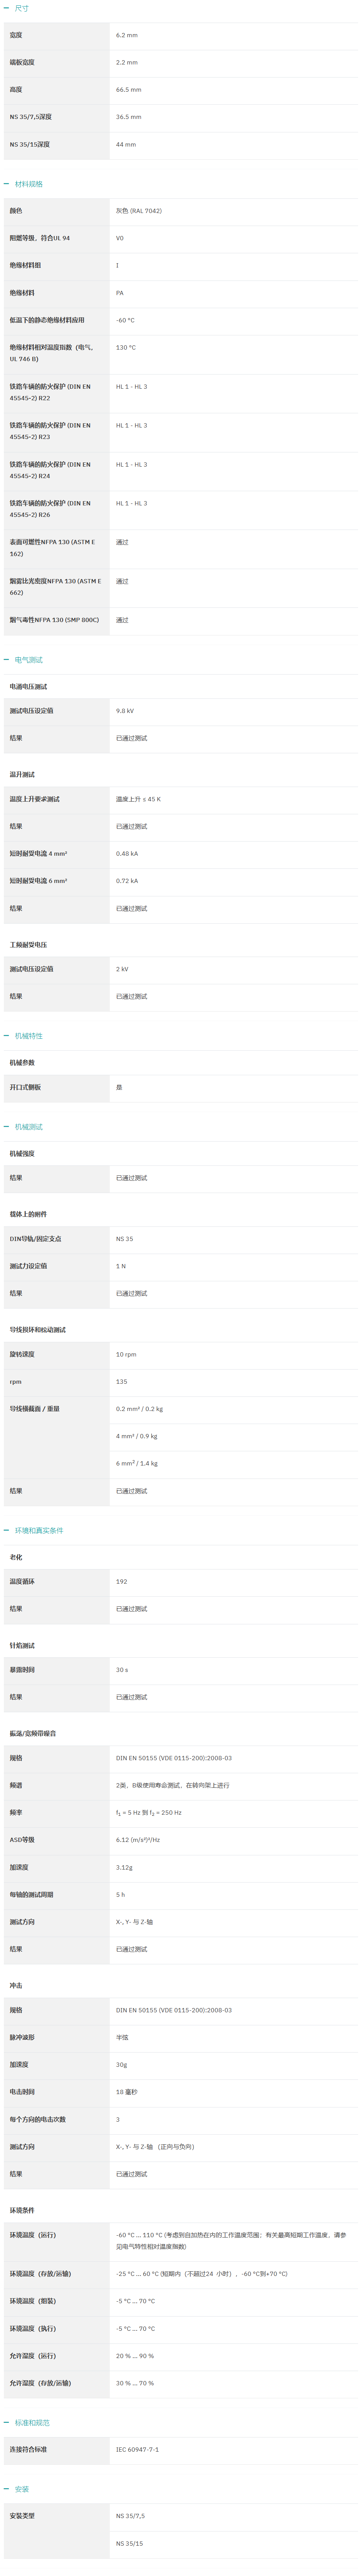Select the 0.2 mm² / 0.2 kg value

[x=139, y=1409]
